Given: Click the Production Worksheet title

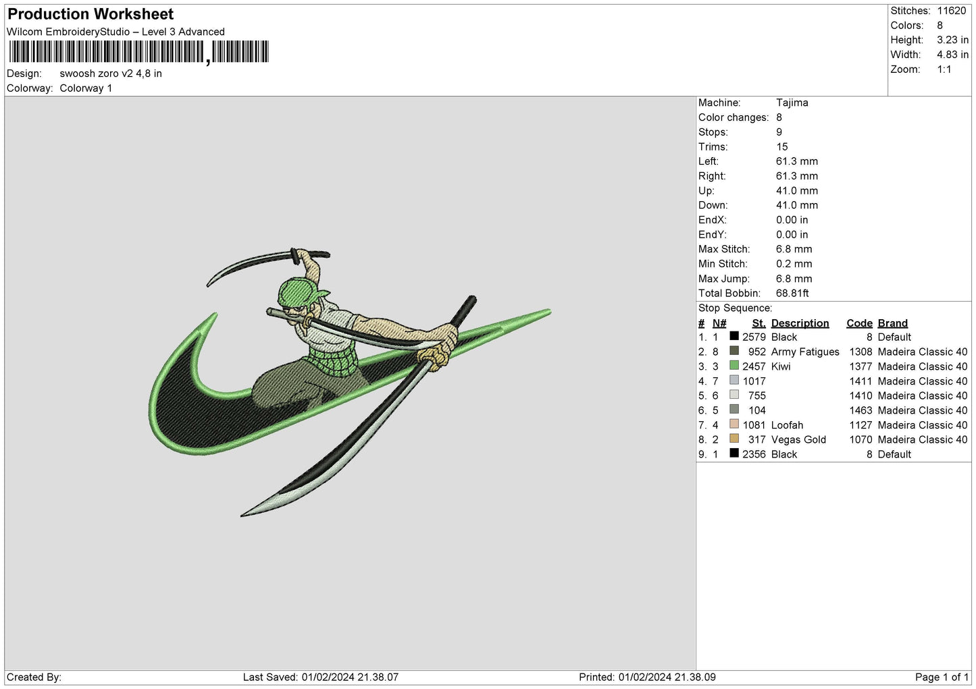Looking at the screenshot, I should click(91, 14).
